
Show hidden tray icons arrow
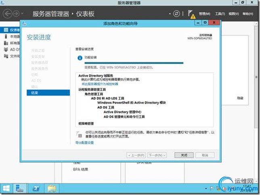[x=206, y=189]
